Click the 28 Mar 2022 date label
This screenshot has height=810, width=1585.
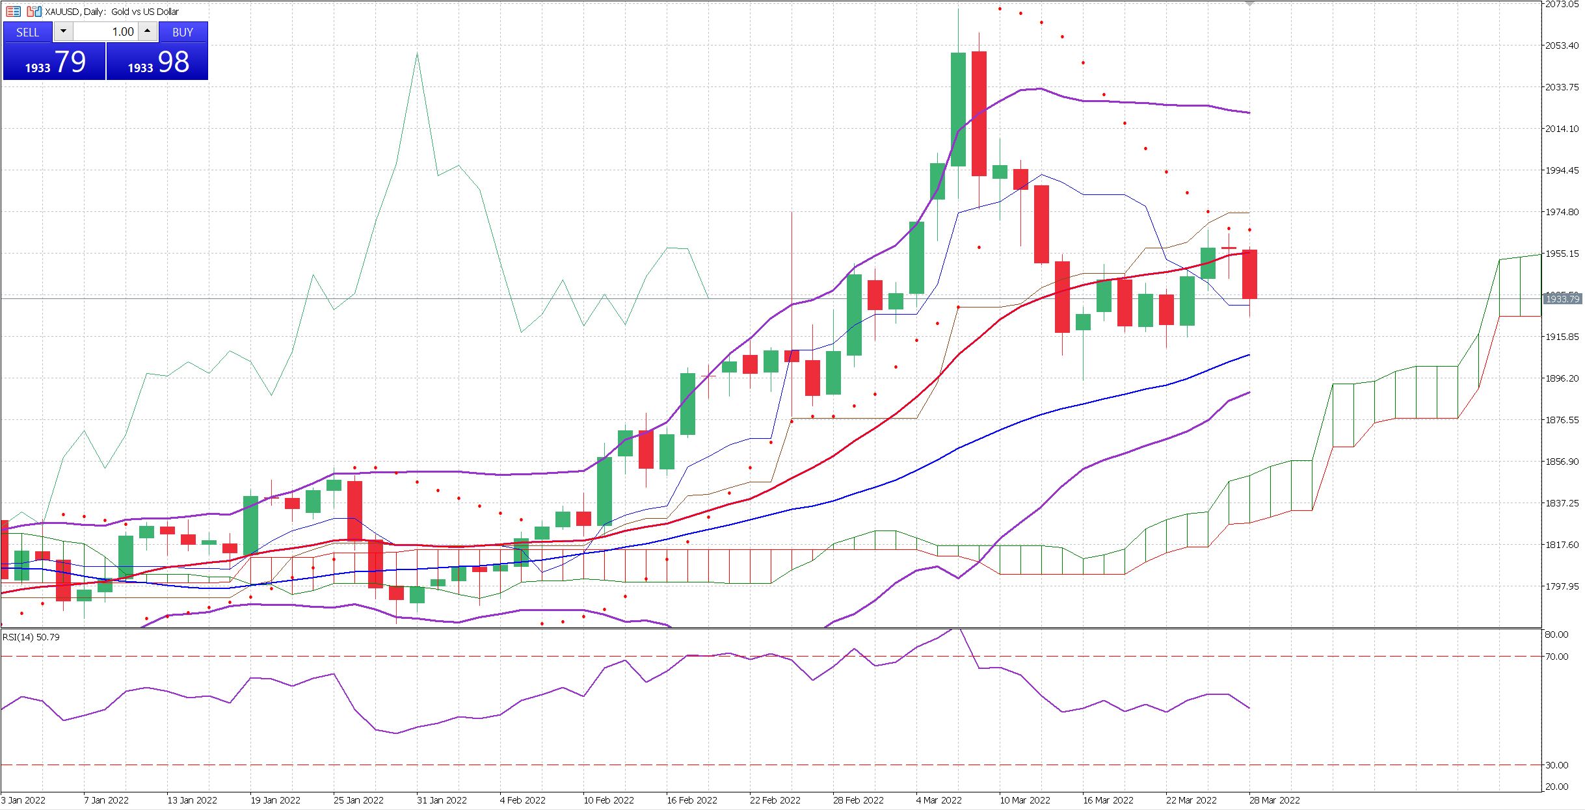point(1274,800)
